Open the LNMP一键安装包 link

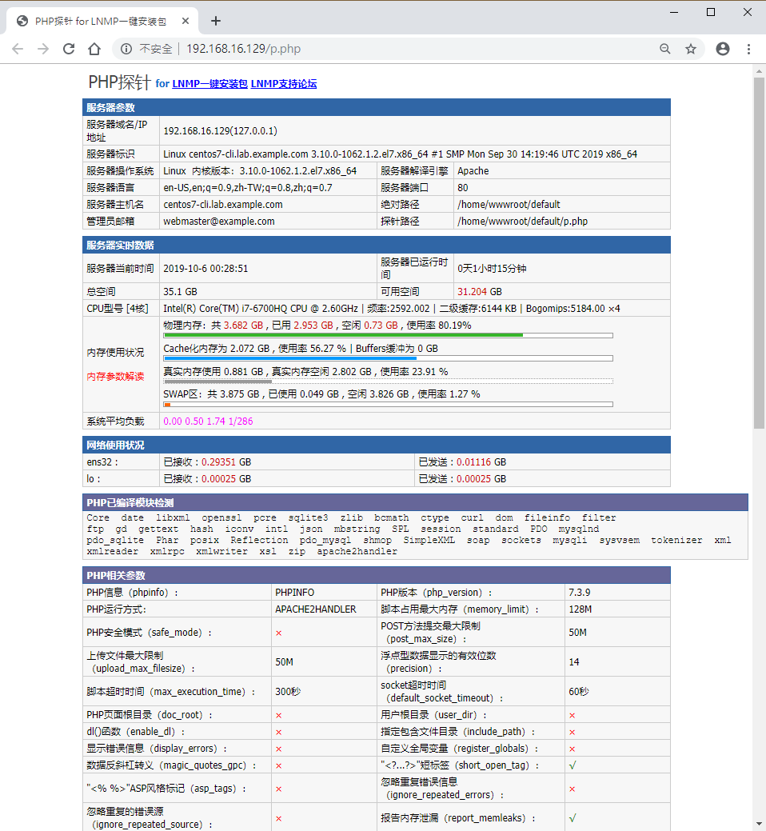209,84
